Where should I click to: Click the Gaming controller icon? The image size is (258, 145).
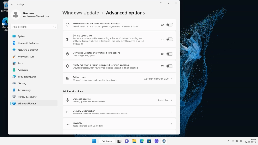[14, 83]
